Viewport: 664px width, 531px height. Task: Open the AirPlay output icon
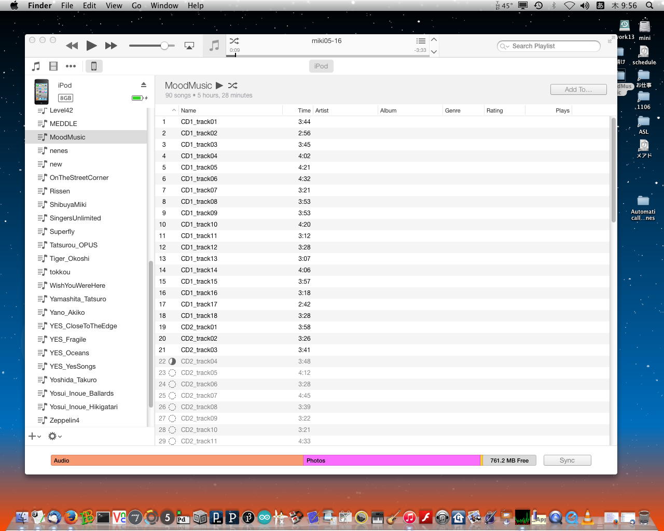[189, 46]
